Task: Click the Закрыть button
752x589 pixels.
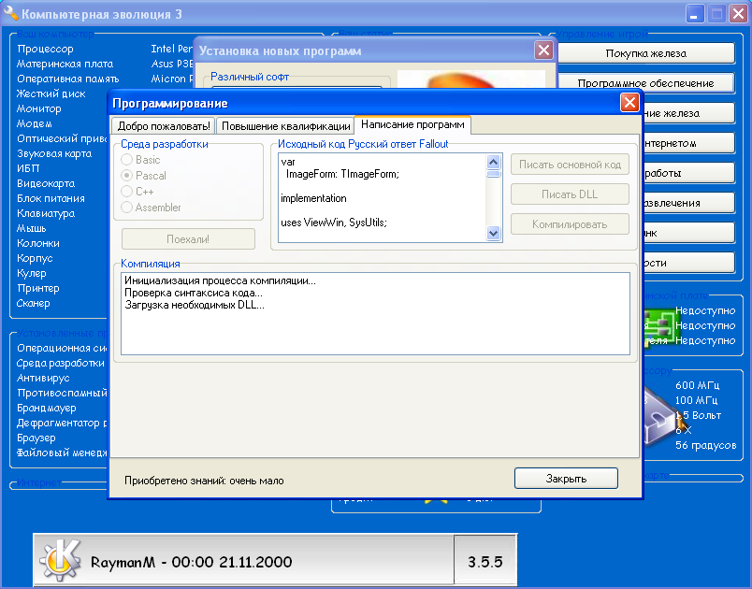Action: (566, 479)
